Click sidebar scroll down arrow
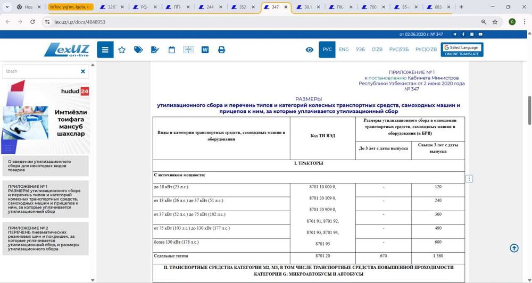Image resolution: width=532 pixels, height=283 pixels. [93, 280]
